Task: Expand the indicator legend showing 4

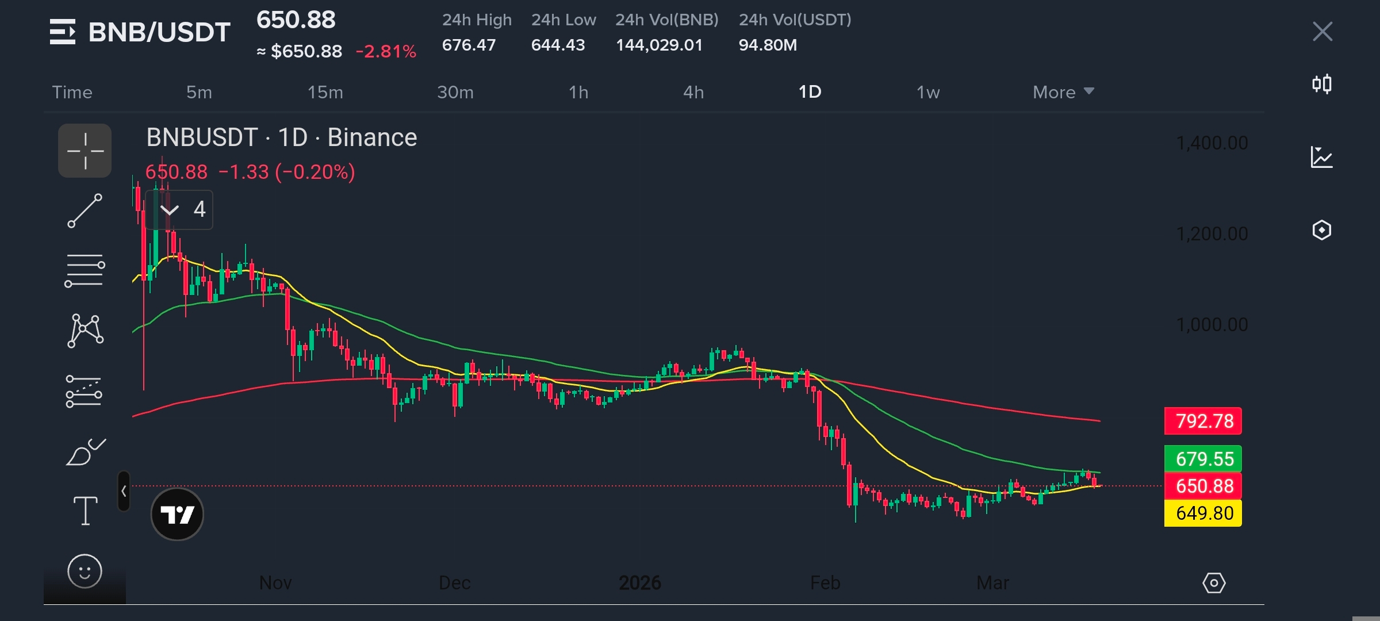Action: coord(179,209)
